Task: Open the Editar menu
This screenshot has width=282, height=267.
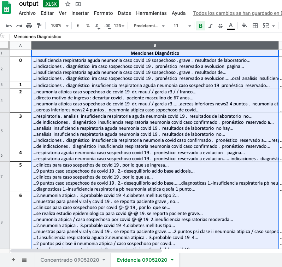Action: (47, 13)
